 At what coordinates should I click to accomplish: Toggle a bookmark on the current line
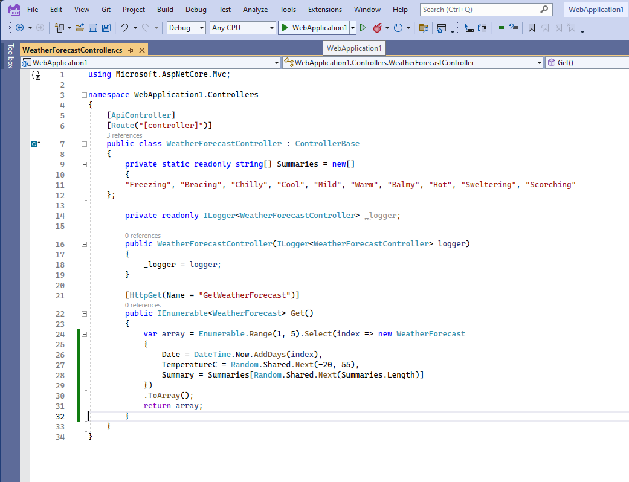532,28
